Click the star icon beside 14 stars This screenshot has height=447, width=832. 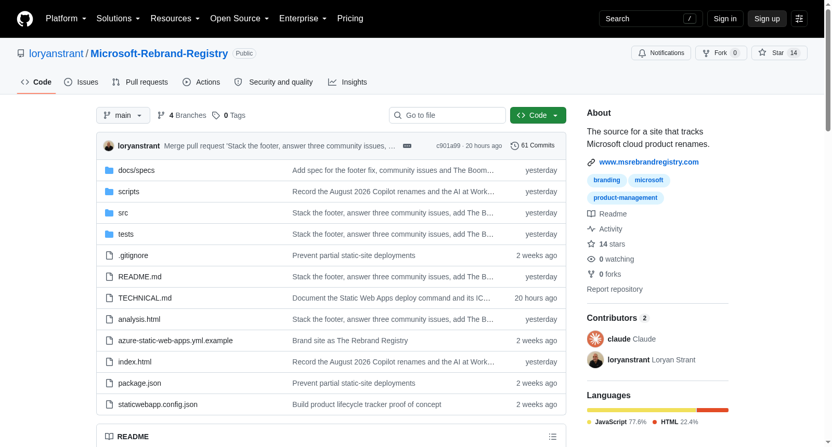point(591,244)
